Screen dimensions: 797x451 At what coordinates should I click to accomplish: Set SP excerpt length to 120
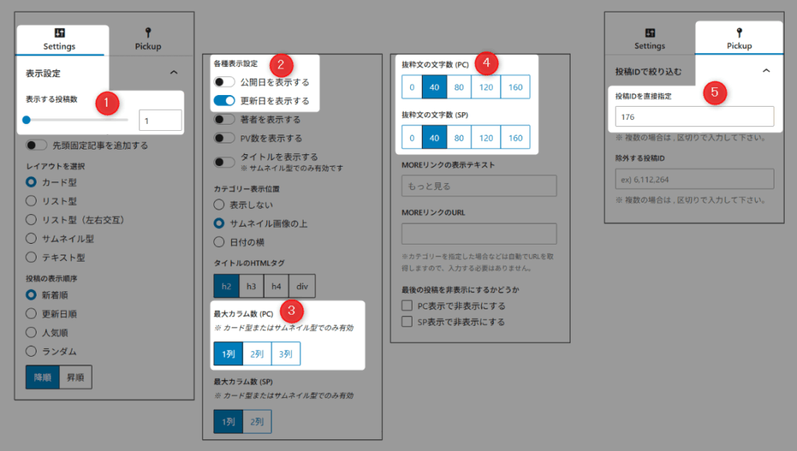(486, 137)
